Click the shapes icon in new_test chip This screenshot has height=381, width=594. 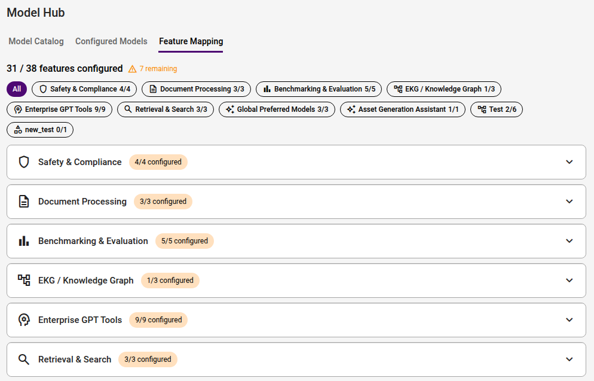[x=18, y=130]
